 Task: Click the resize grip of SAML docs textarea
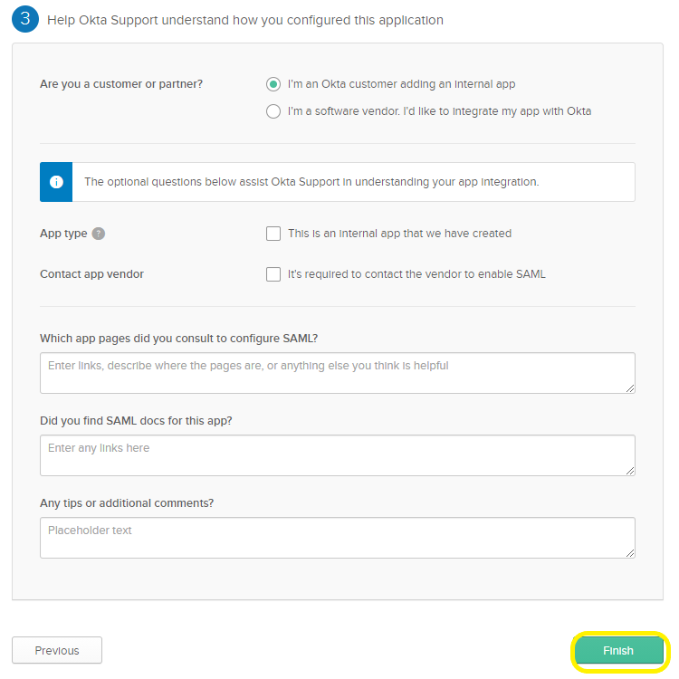pyautogui.click(x=629, y=470)
